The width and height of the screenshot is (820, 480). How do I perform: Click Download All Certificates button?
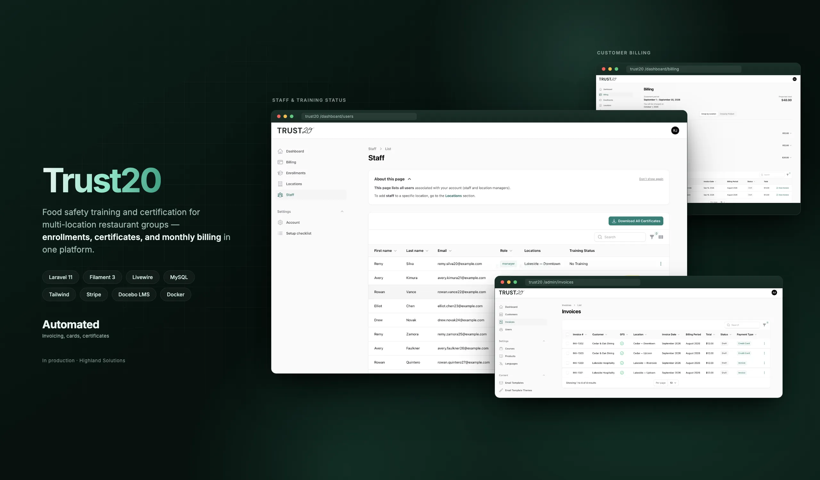[636, 221]
